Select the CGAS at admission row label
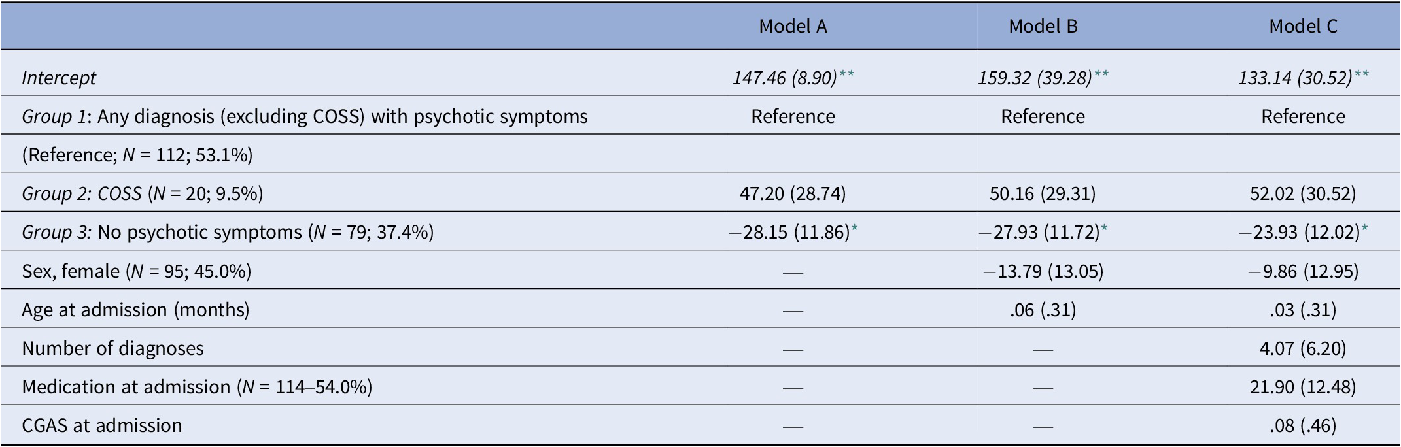 point(101,425)
